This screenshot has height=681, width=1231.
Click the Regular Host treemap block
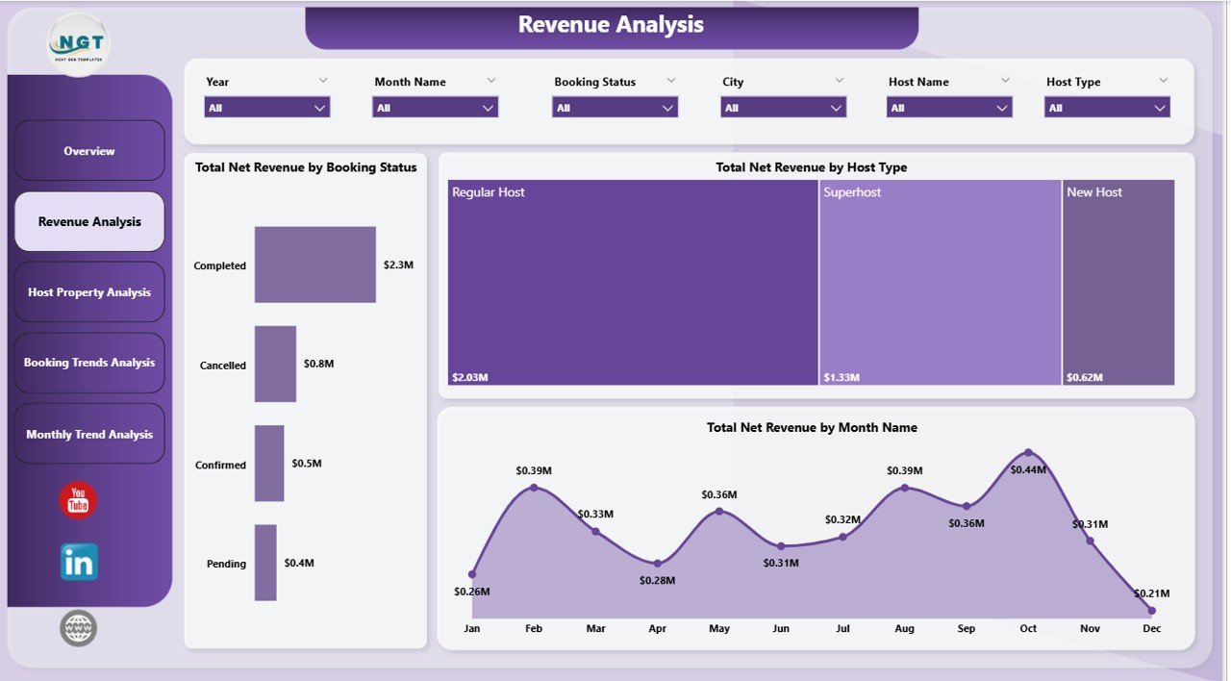630,281
